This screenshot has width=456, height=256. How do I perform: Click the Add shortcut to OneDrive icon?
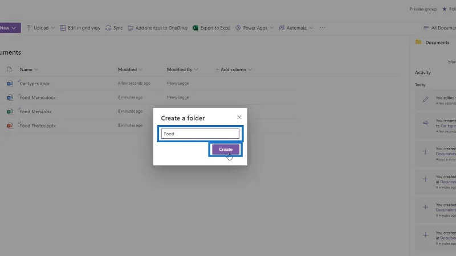(x=131, y=28)
